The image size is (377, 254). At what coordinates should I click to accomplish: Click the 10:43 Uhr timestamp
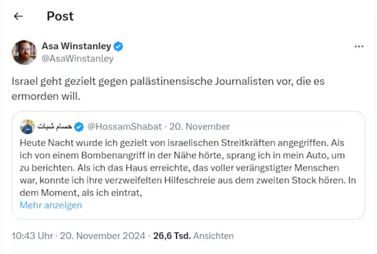pyautogui.click(x=32, y=236)
